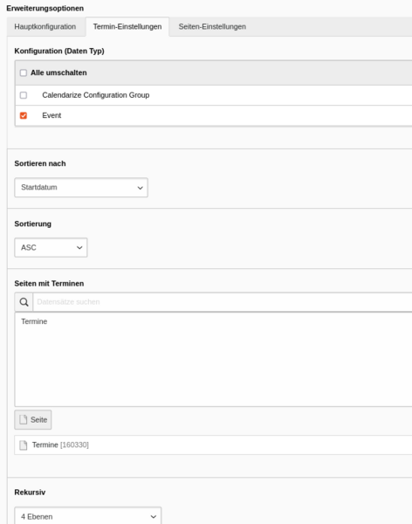Click the chevron of Startdatum dropdown

click(x=141, y=188)
